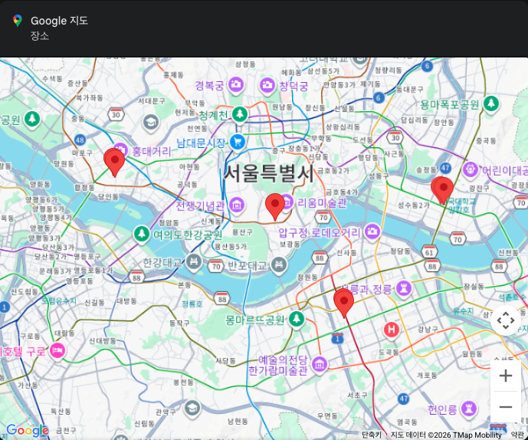Click the Interstate-style route 1 shield

coord(337,338)
